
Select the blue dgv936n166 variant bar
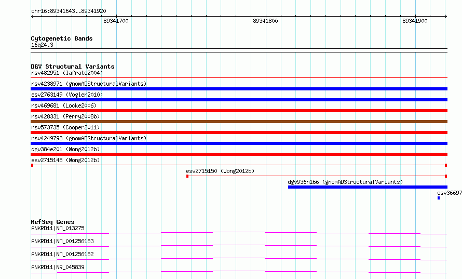368,187
